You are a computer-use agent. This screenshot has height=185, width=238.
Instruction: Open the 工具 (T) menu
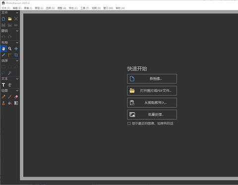pos(85,8)
